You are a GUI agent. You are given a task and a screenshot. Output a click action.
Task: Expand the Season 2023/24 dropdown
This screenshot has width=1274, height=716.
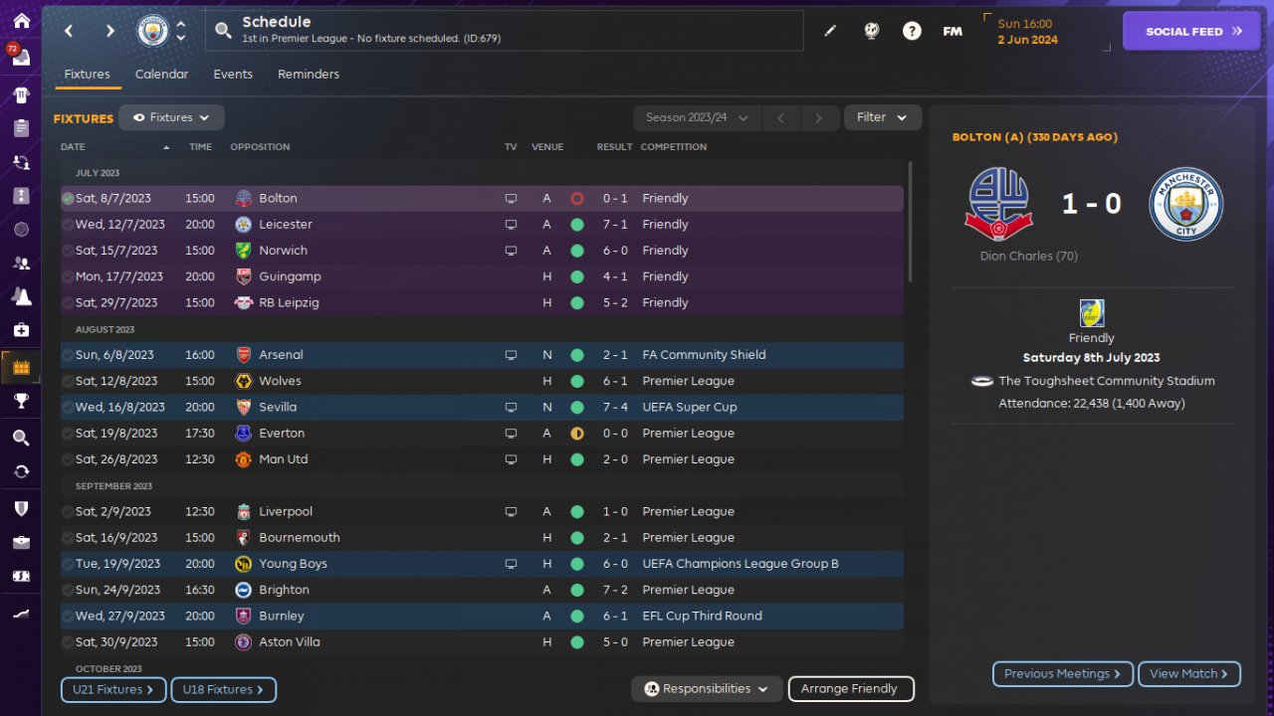pos(697,117)
